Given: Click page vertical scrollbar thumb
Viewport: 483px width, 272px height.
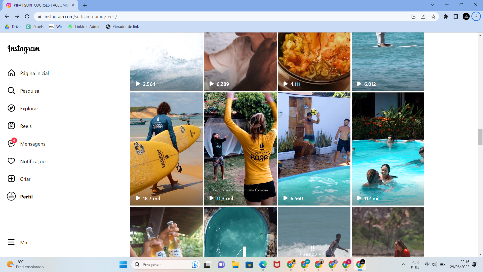Looking at the screenshot, I should click(480, 137).
